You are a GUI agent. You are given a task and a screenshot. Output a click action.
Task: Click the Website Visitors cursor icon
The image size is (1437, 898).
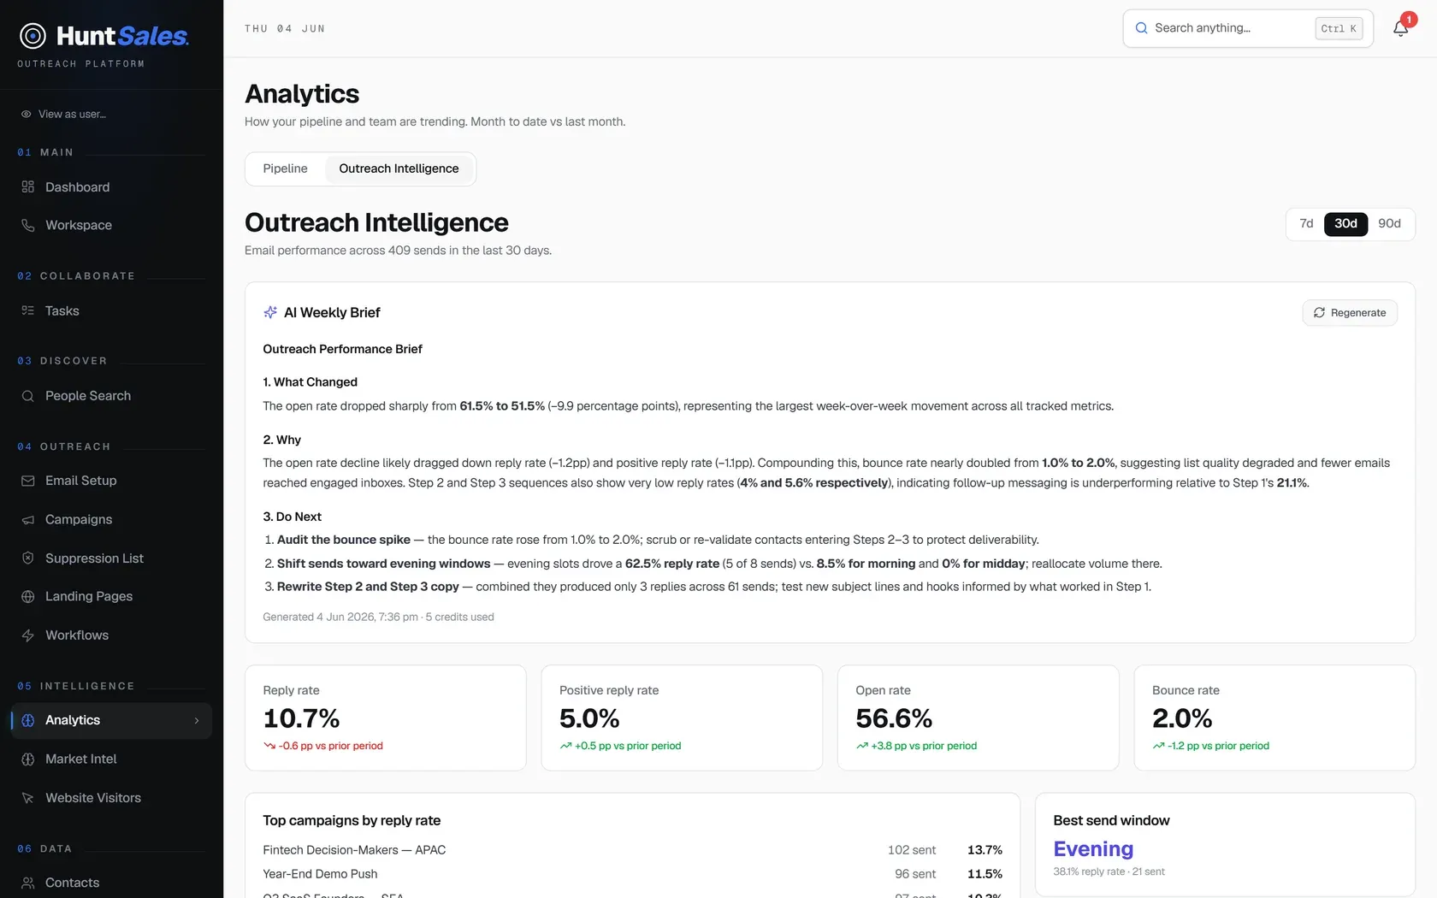point(28,798)
